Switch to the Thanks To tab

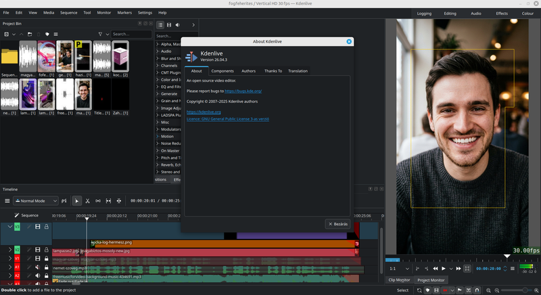(273, 71)
